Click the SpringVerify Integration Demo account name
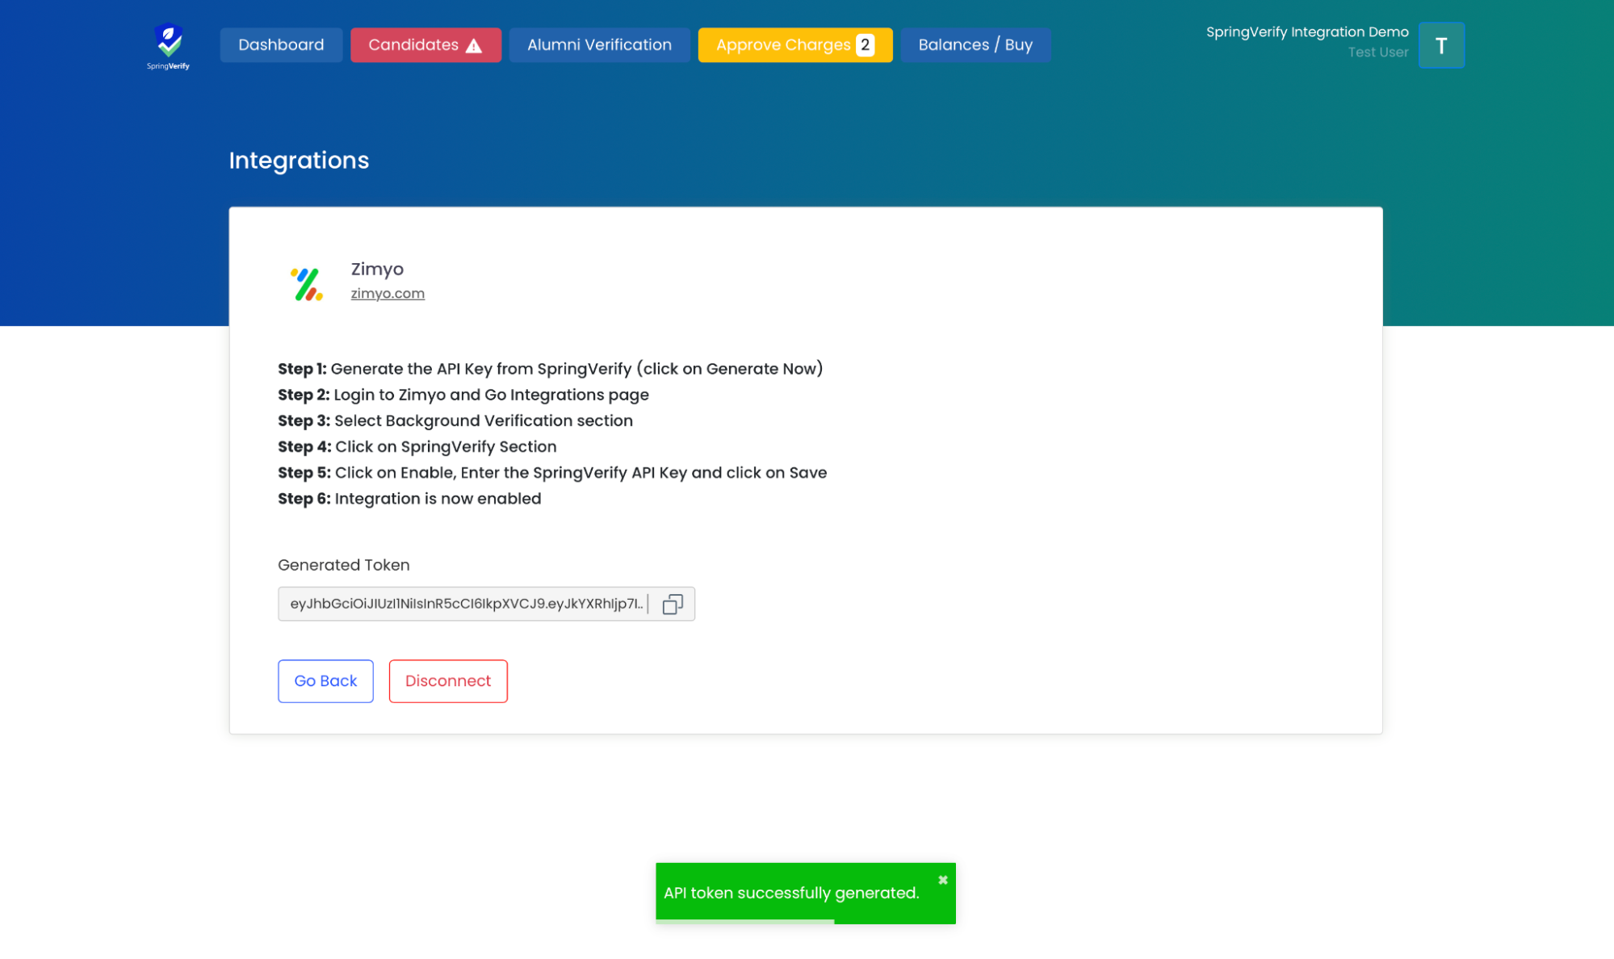1614x959 pixels. tap(1306, 32)
